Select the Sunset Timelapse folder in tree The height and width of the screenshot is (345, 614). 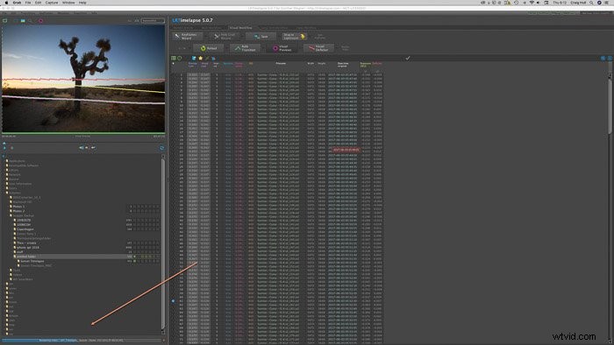point(32,261)
